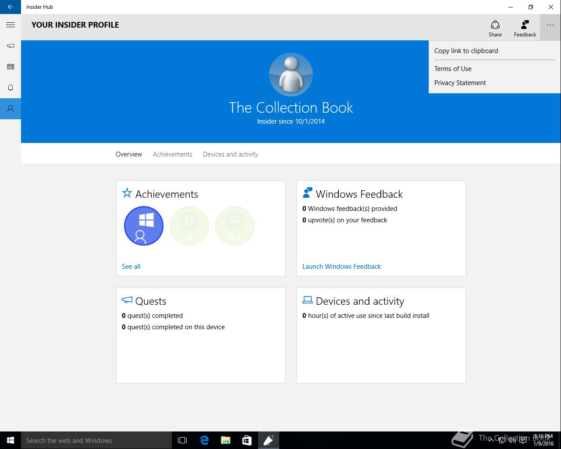Image resolution: width=561 pixels, height=449 pixels.
Task: Click the faded two-star flag achievement badge
Action: 235,226
